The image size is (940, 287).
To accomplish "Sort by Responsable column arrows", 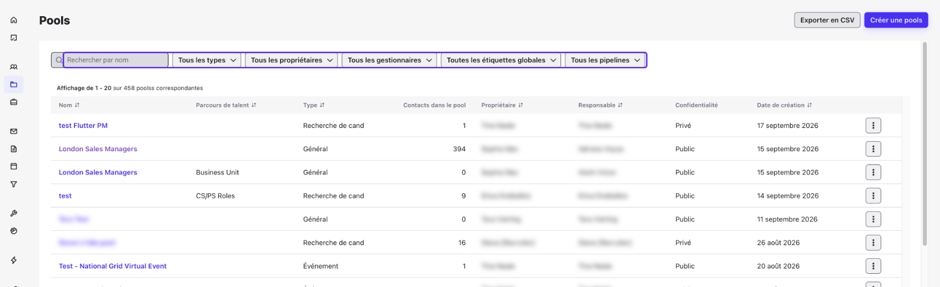I will (620, 105).
